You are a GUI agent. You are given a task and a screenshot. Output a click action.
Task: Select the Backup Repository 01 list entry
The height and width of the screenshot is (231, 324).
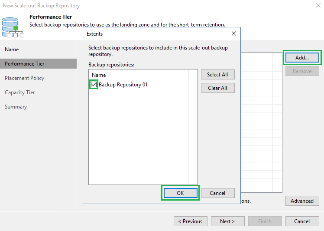click(123, 85)
